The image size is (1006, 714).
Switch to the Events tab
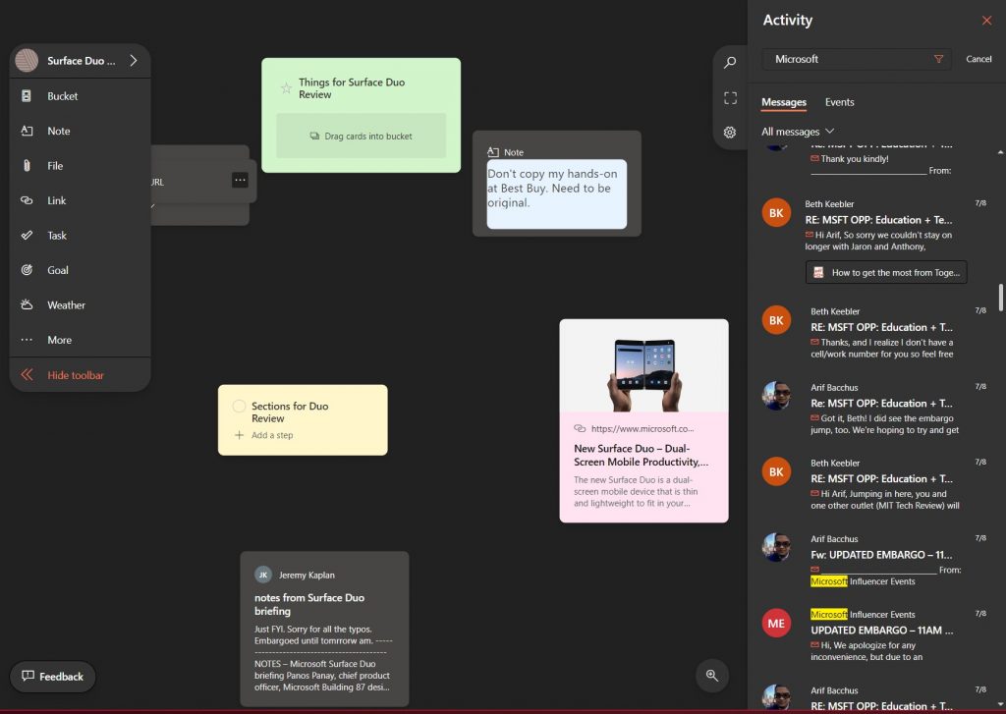(839, 102)
